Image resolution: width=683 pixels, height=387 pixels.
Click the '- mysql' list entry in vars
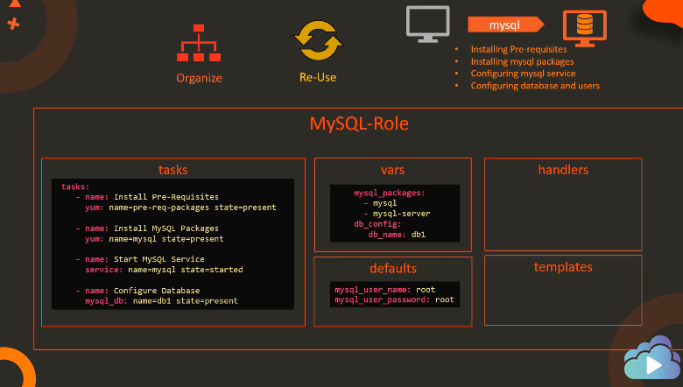coord(380,203)
